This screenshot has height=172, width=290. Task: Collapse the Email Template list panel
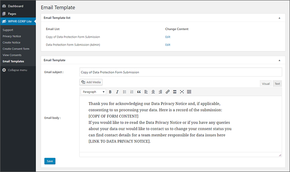(279, 18)
